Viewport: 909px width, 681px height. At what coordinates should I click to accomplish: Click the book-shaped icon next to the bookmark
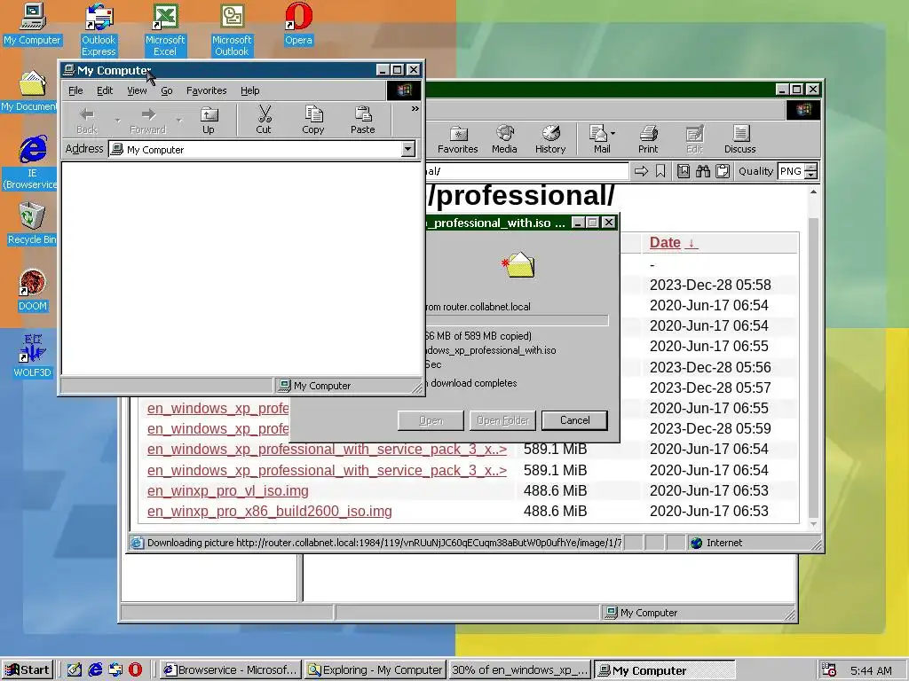point(684,171)
